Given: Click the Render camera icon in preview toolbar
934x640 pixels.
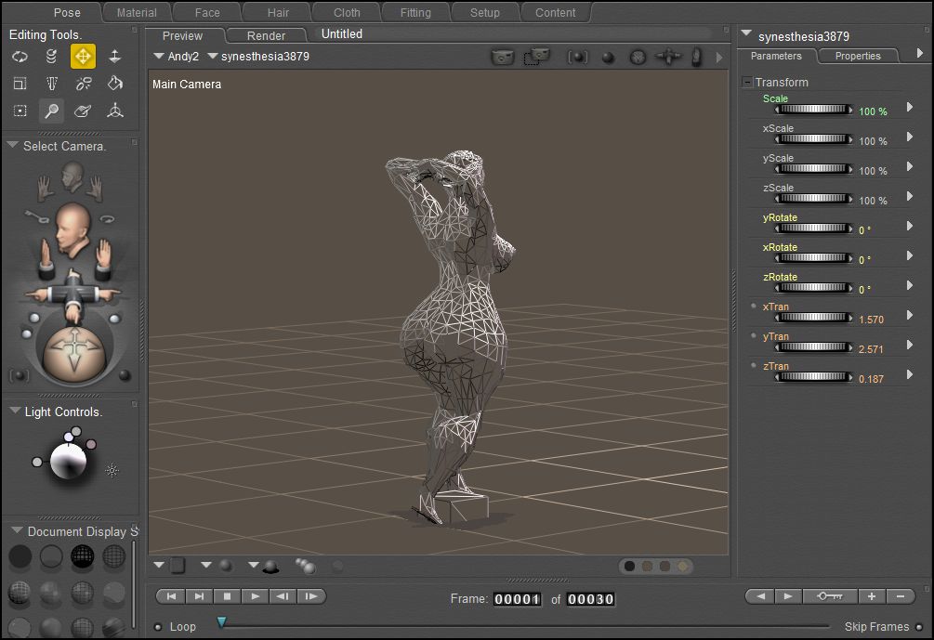Looking at the screenshot, I should click(x=502, y=58).
